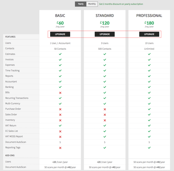Click Basic plan's Reporting Tags red cross

[x=60, y=148]
